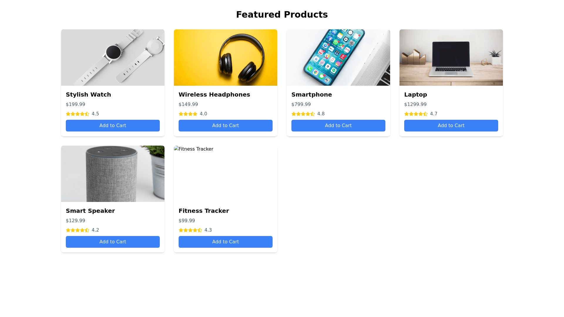Viewport: 564px width, 317px height.
Task: Click the Smart Speaker star rating
Action: [x=78, y=230]
